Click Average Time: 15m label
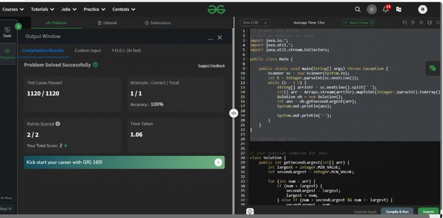This screenshot has width=443, height=218. click(x=309, y=22)
